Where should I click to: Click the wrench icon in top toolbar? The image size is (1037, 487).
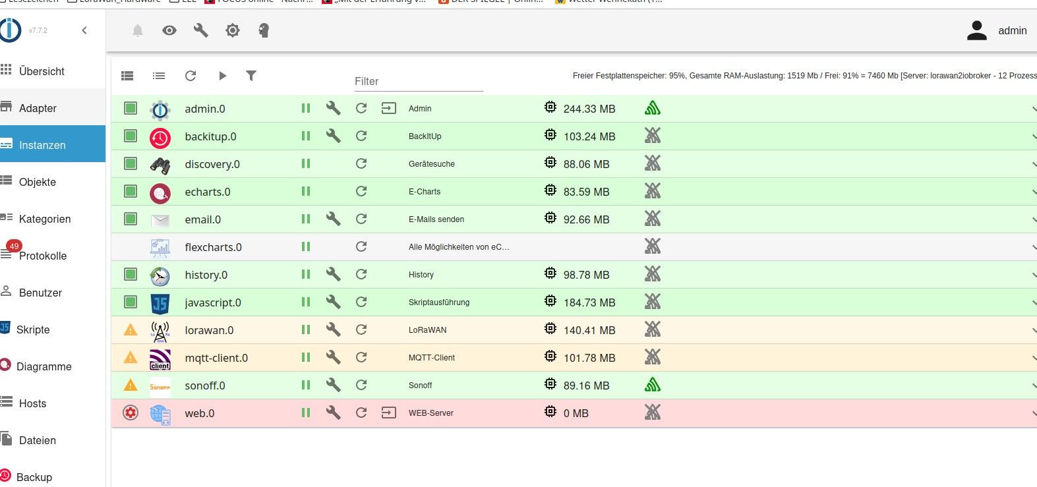coord(201,30)
